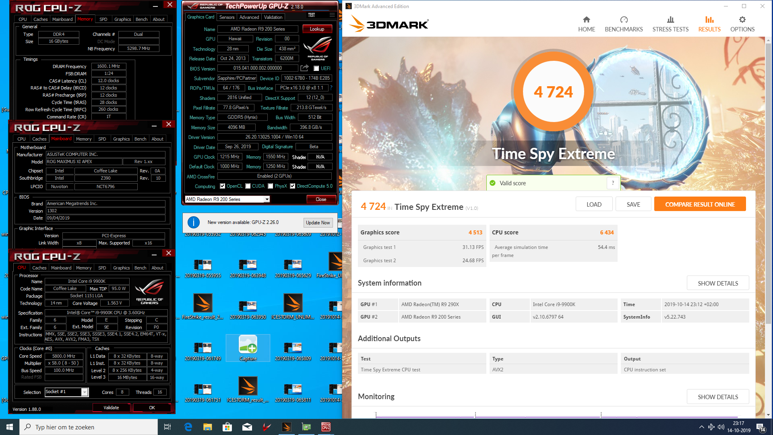Open the 20190319-063948 desktop screenshot file

pyautogui.click(x=248, y=269)
